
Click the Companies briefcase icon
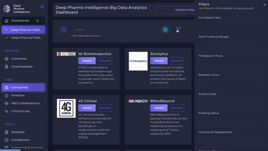coord(6,87)
